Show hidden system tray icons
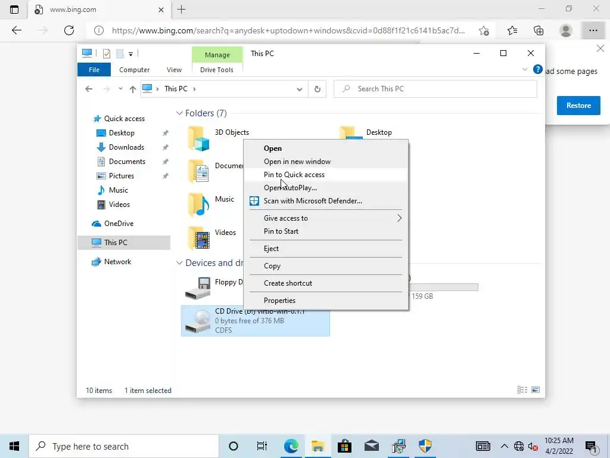Image resolution: width=610 pixels, height=458 pixels. 504,446
